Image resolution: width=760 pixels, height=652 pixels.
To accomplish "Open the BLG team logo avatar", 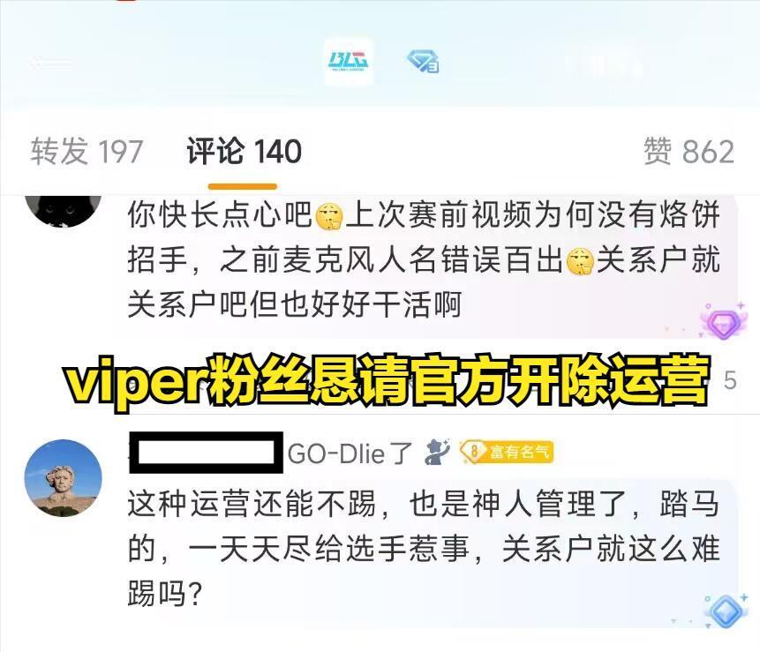I will tap(349, 62).
